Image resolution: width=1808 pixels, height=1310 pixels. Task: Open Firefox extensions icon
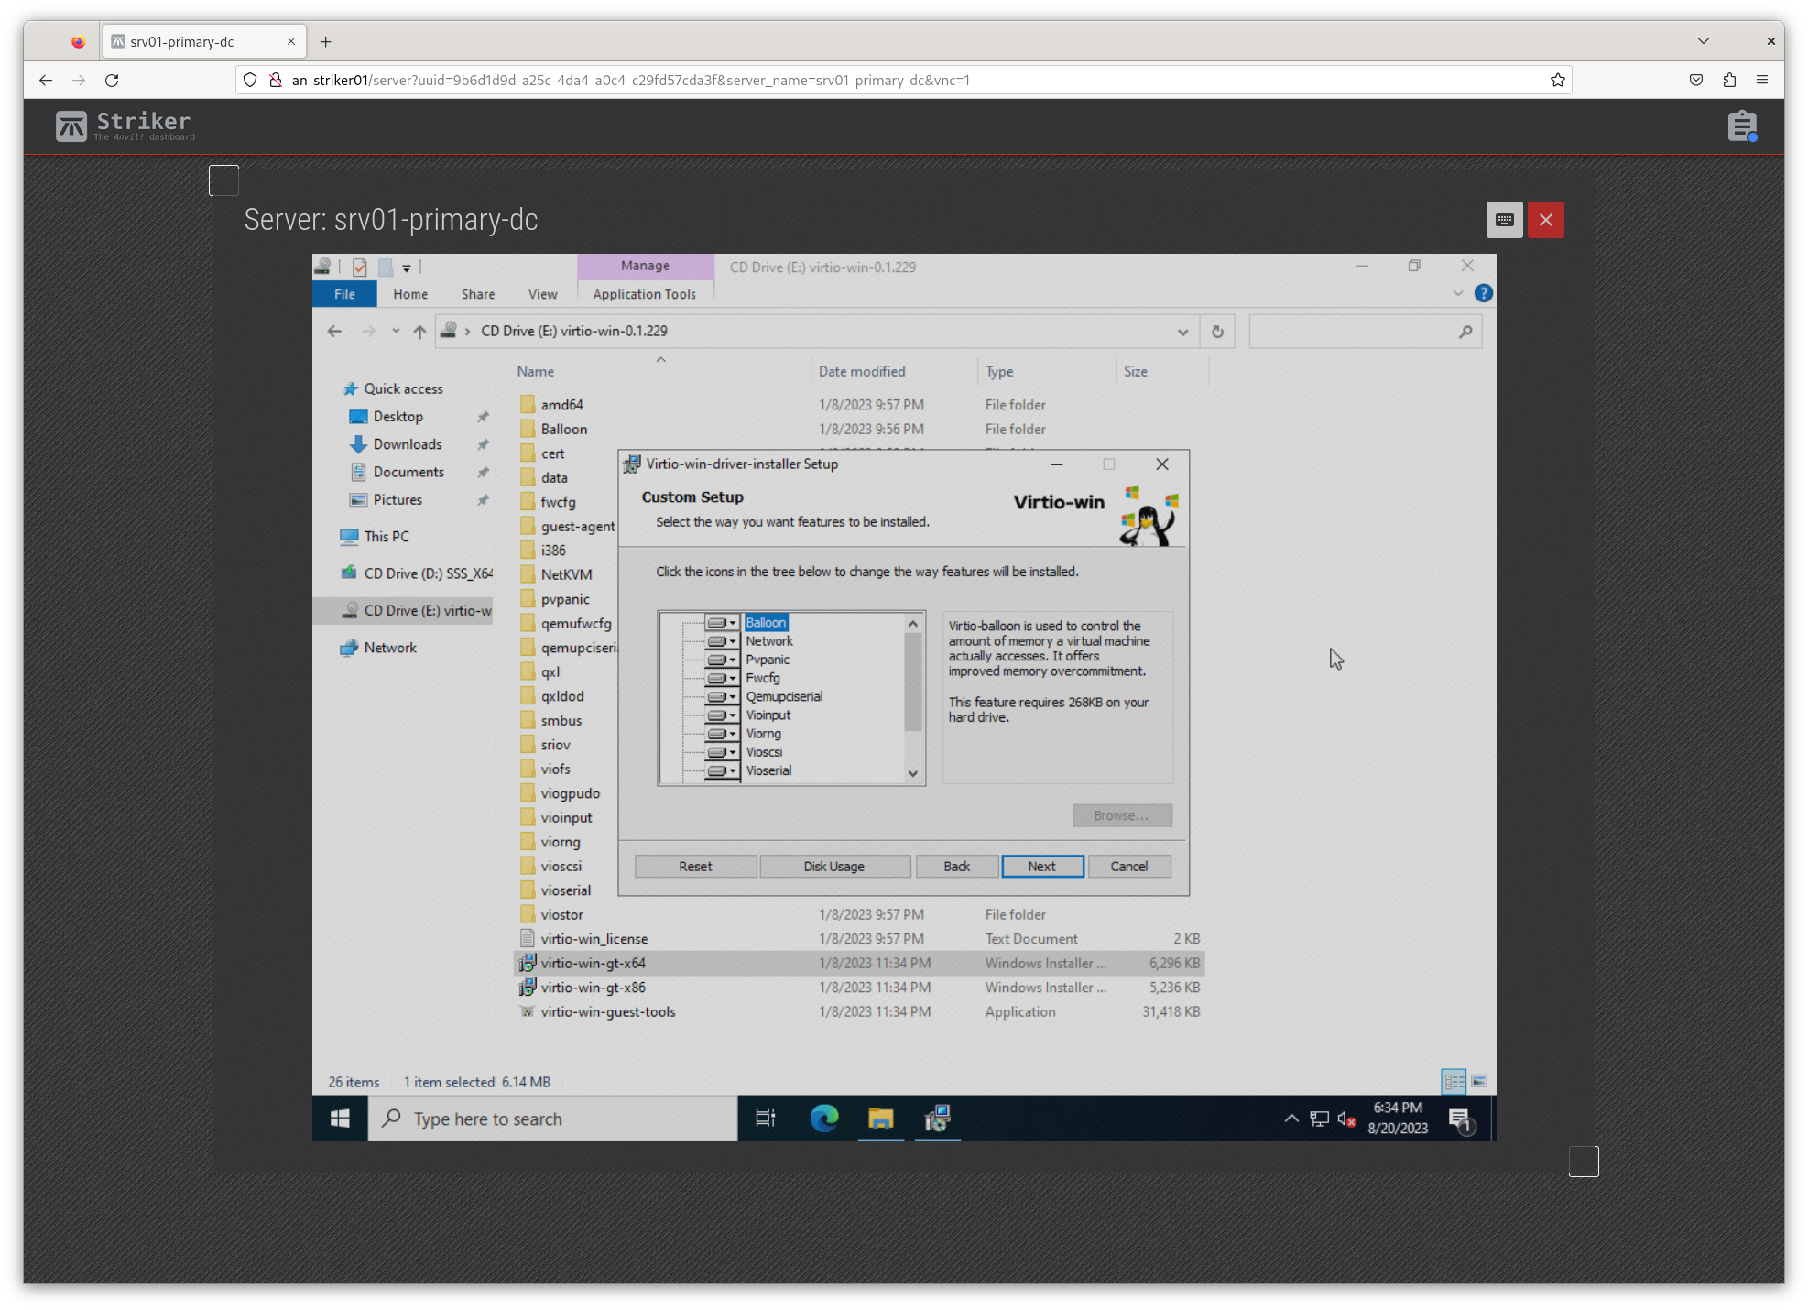tap(1729, 81)
